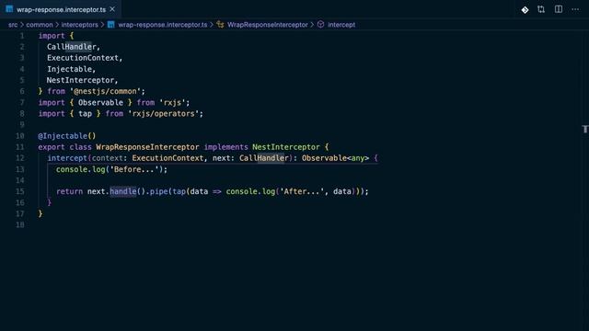
Task: Split the editor to the right
Action: point(559,9)
